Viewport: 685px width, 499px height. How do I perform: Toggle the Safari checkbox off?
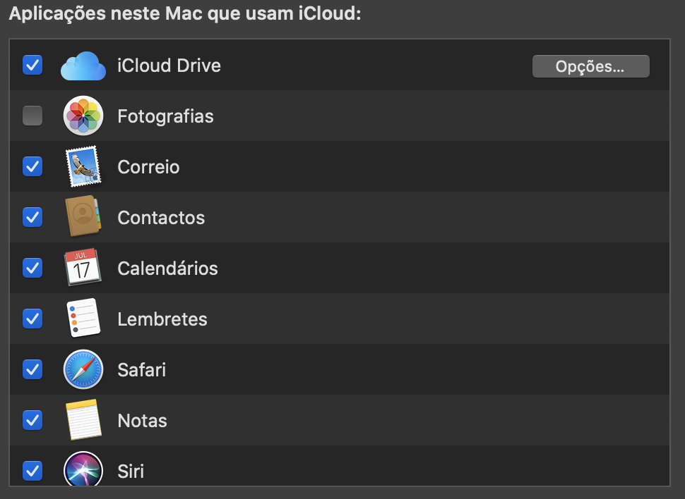32,369
